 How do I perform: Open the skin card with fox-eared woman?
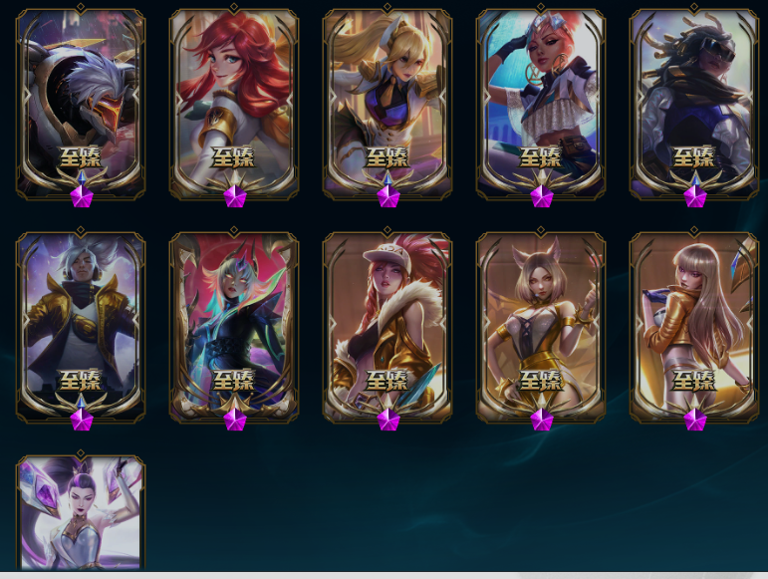click(x=541, y=327)
